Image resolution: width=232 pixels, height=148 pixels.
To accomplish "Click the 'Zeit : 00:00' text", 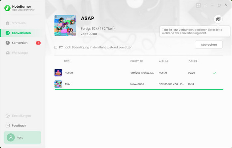I will pos(89,34).
